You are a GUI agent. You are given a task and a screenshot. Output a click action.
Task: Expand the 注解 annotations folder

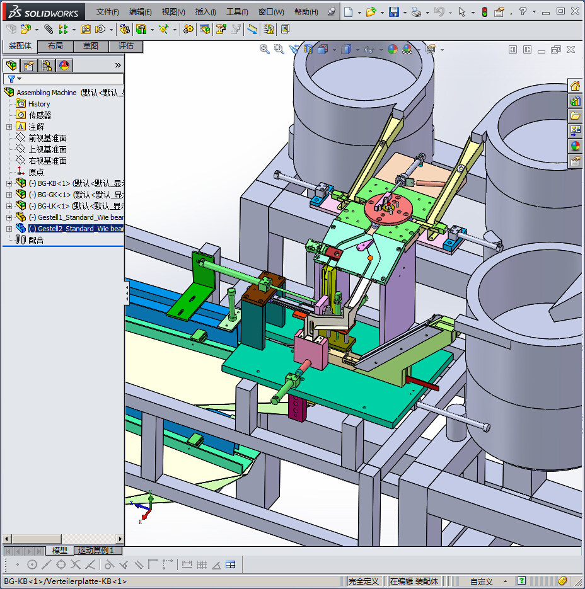[9, 127]
